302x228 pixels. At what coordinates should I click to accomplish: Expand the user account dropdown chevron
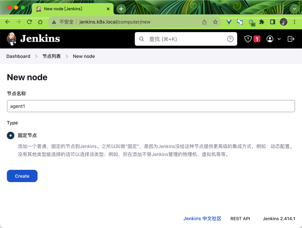(279, 39)
